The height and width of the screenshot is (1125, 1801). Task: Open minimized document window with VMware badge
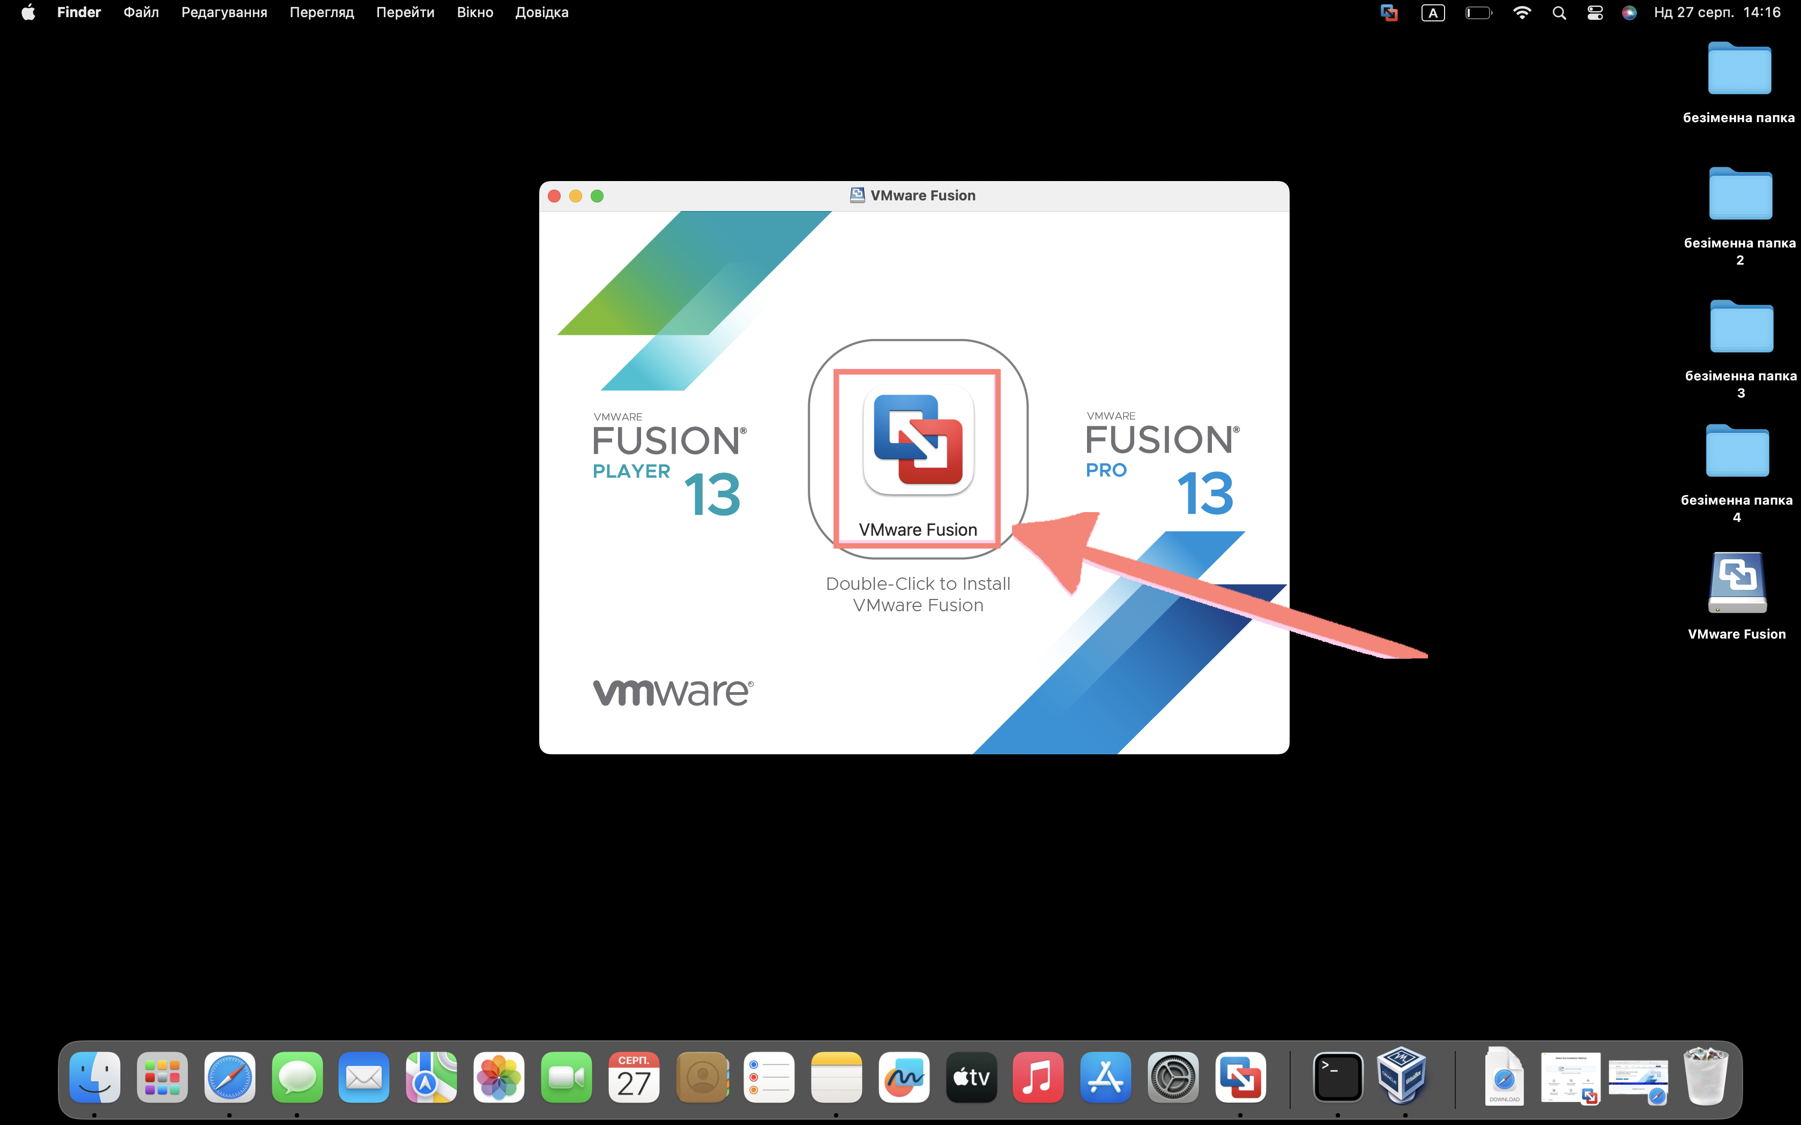tap(1571, 1078)
